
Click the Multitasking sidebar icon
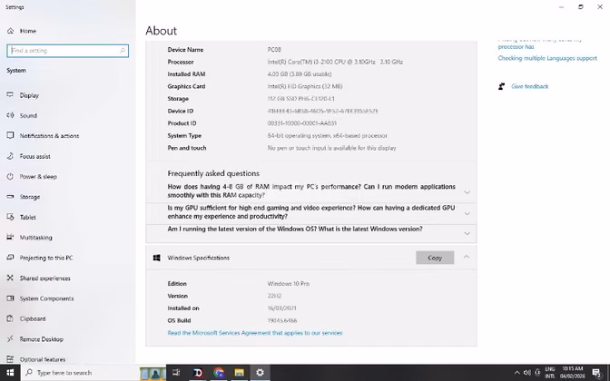pos(10,237)
